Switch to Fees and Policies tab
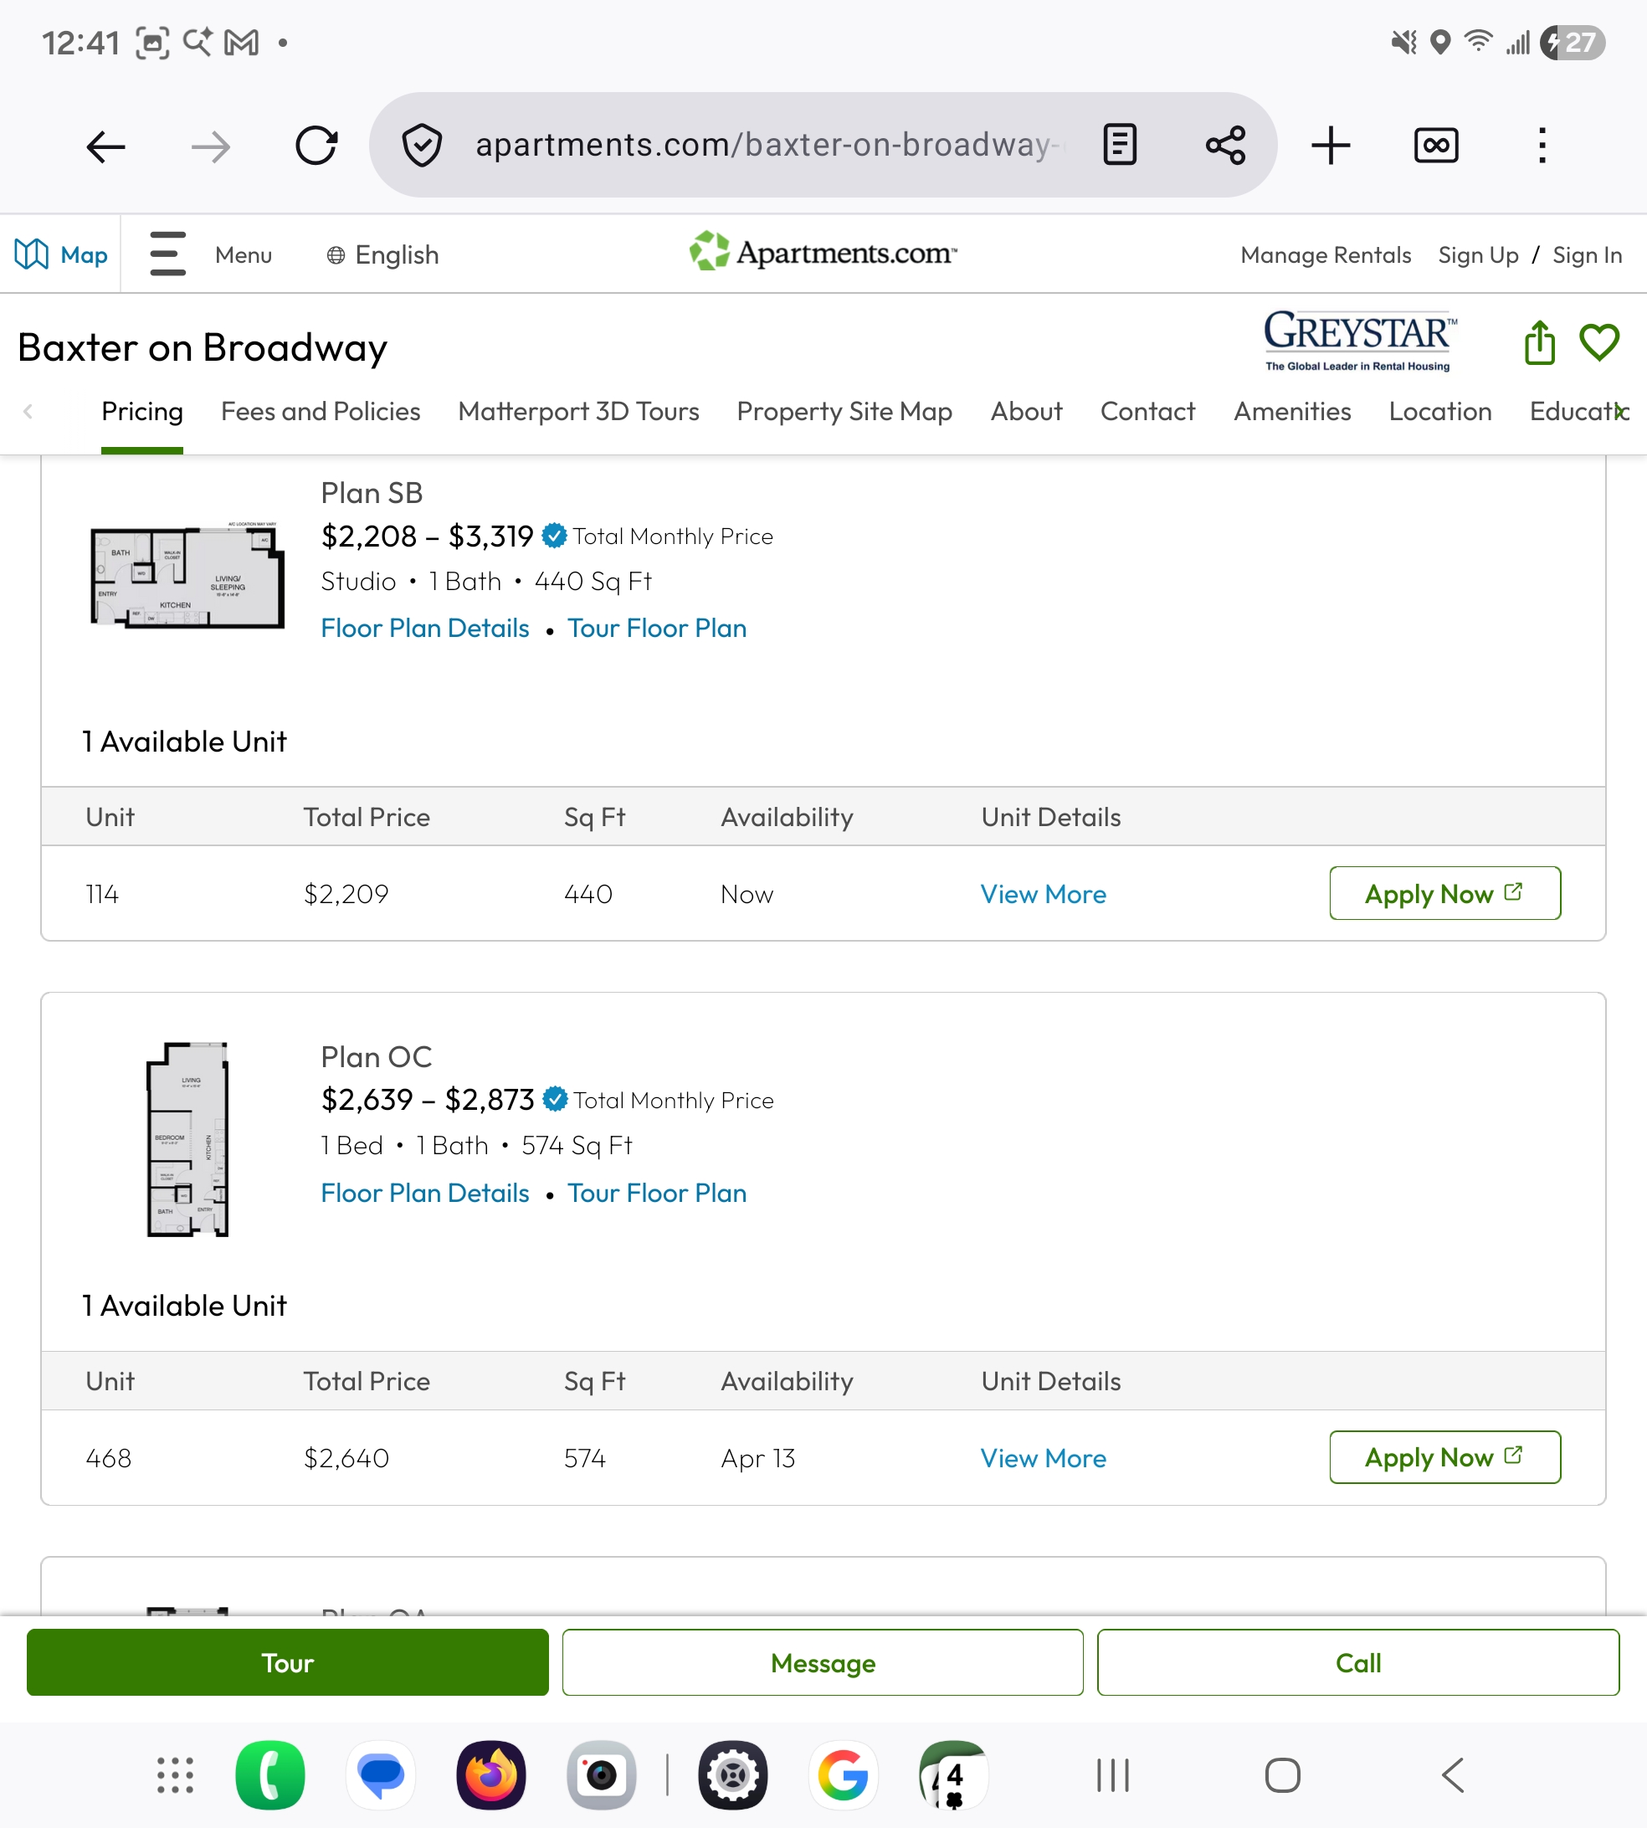 point(321,412)
